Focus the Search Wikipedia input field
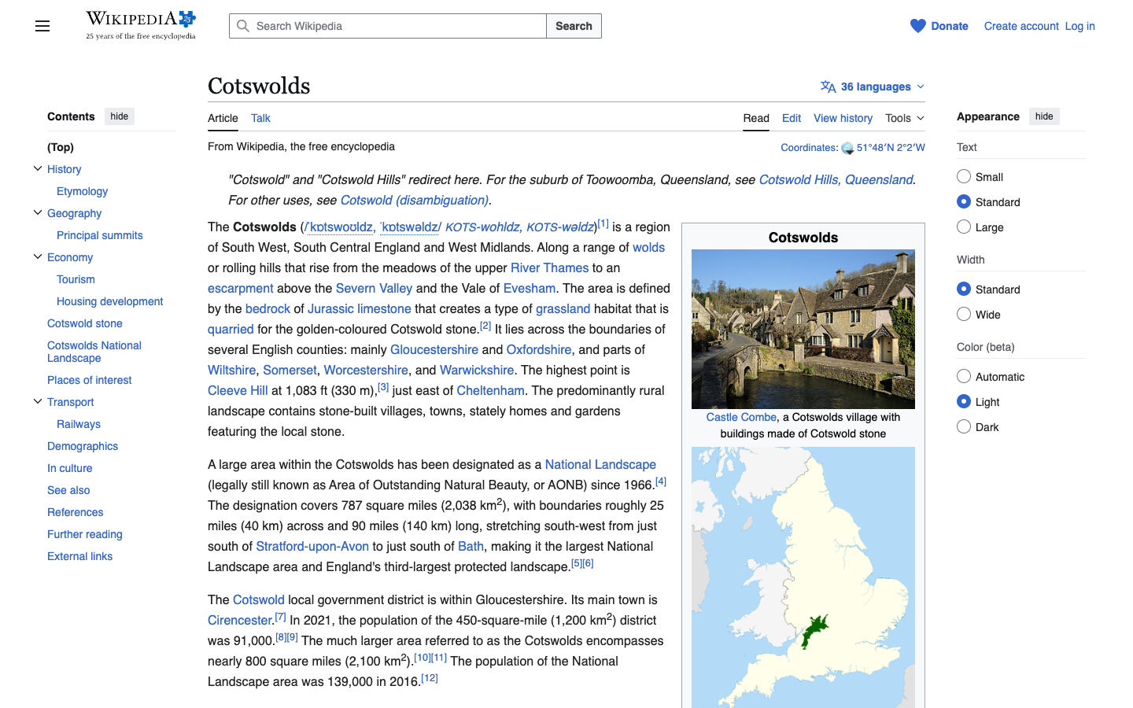1133x708 pixels. (388, 26)
